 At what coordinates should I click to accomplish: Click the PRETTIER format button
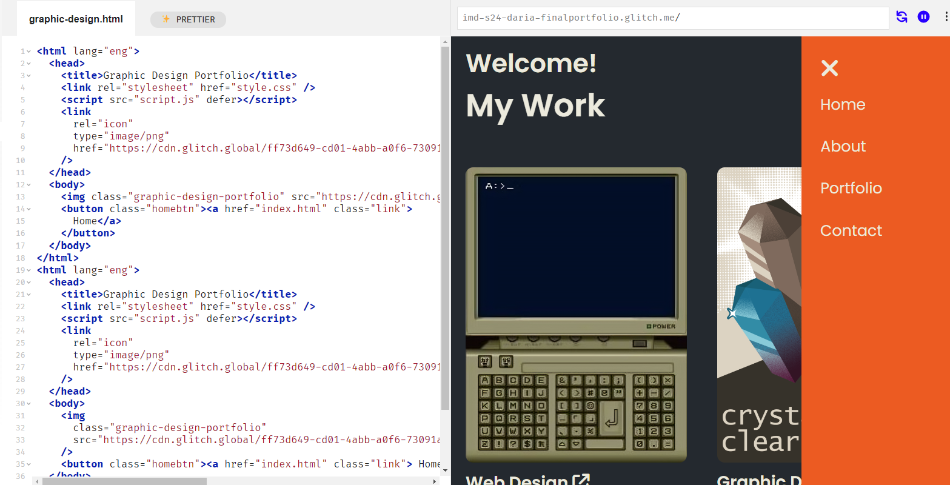coord(188,19)
